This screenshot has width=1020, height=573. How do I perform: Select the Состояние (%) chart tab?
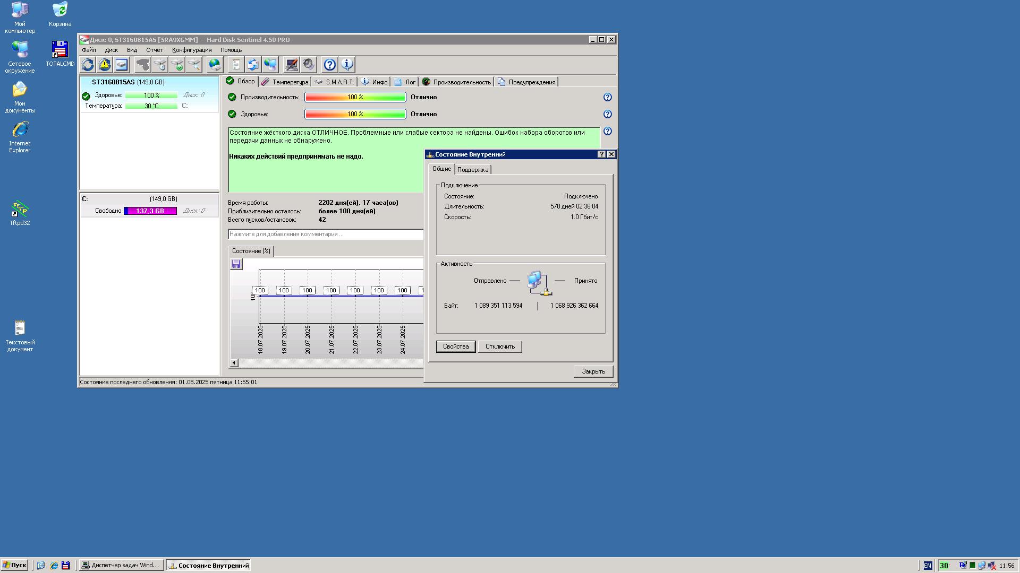click(251, 251)
